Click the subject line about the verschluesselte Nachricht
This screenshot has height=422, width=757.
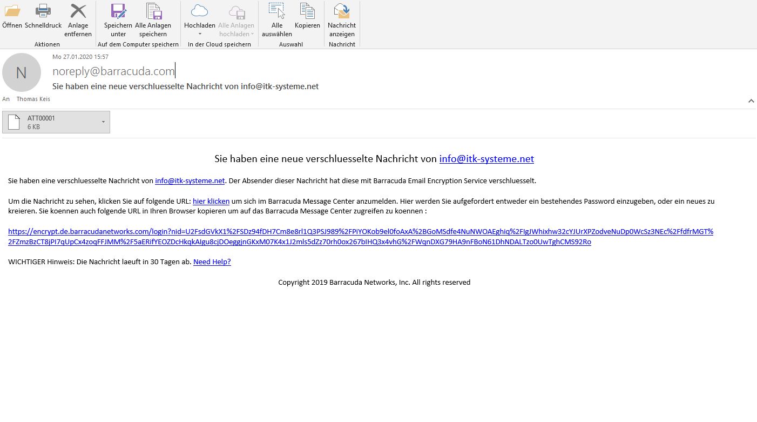click(x=186, y=86)
